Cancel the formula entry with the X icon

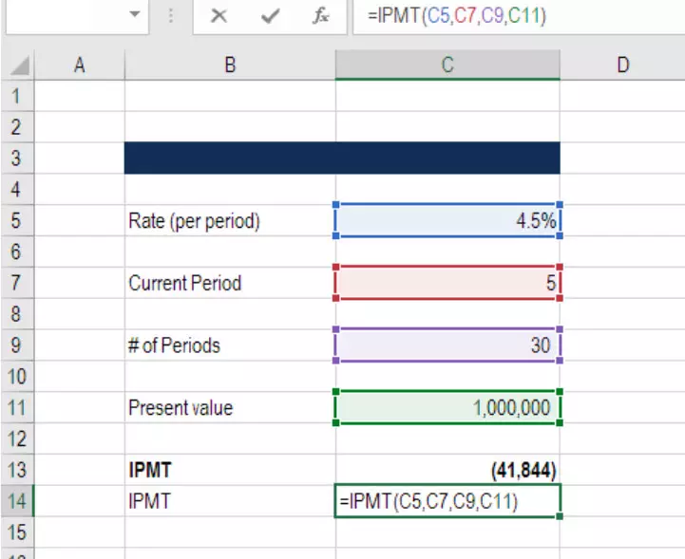click(x=219, y=16)
